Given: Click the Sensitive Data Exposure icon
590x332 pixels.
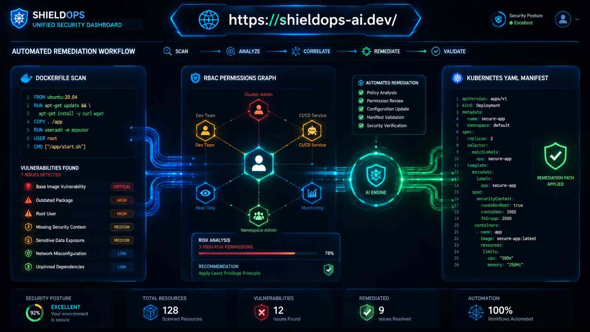Looking at the screenshot, I should click(x=28, y=240).
